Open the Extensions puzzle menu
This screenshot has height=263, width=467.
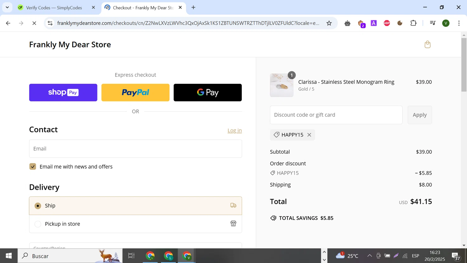[413, 23]
